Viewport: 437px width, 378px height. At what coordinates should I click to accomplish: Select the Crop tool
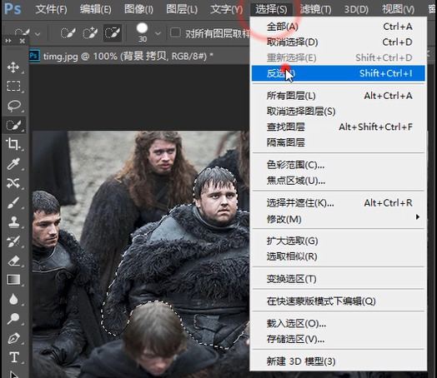coord(13,144)
